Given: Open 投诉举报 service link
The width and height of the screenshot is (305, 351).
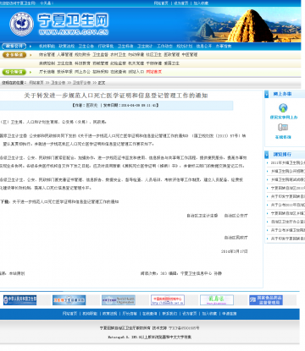Looking at the screenshot, I should 64,72.
